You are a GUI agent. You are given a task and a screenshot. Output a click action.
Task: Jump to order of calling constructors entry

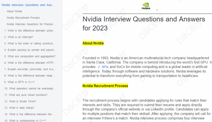tap(29, 43)
